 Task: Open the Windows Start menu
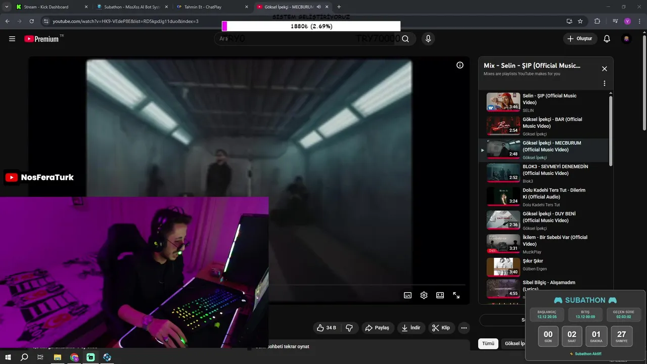click(x=8, y=357)
